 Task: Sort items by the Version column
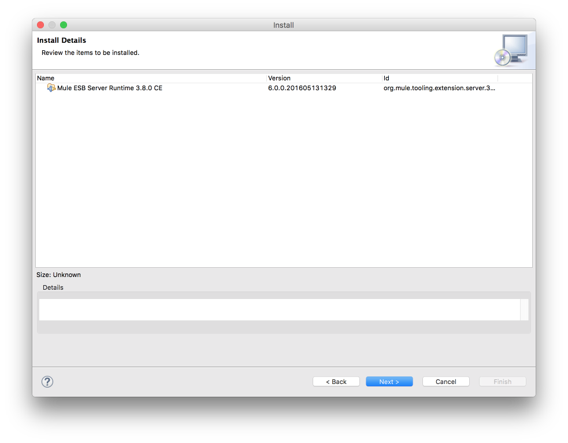click(x=325, y=78)
